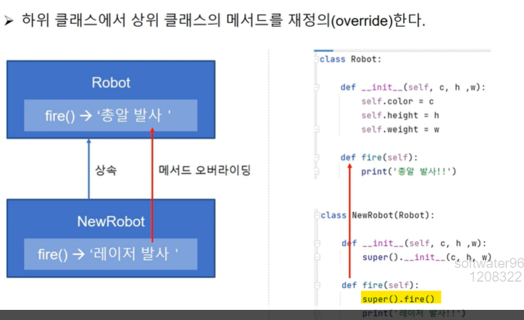Click the code line 'class Robot:'
Screen dimensions: 524x320
tap(350, 59)
